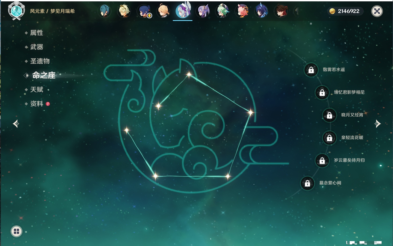Open the four-square grid menu icon
The image size is (393, 246).
click(x=16, y=231)
